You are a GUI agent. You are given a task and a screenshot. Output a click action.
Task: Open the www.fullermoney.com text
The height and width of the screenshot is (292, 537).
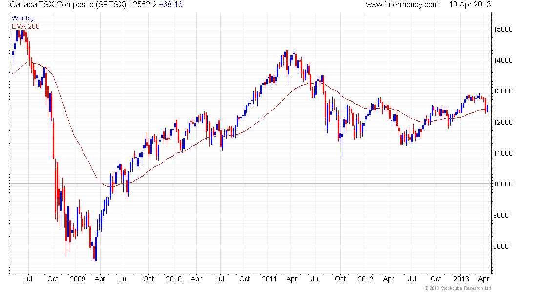tap(402, 5)
